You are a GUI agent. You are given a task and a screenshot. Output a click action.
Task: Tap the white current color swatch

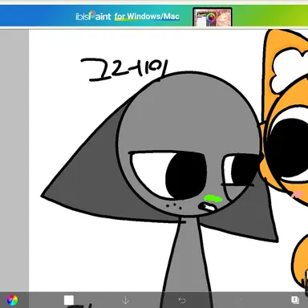69,300
